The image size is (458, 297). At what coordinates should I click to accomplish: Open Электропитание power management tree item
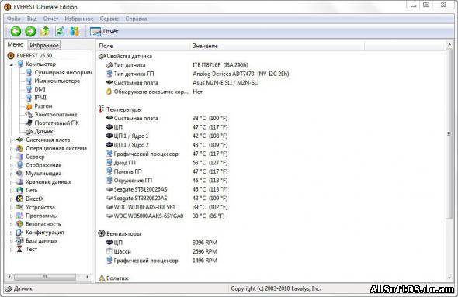[55, 114]
